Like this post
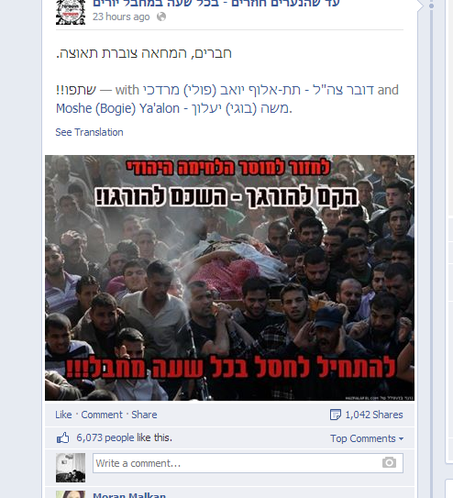This screenshot has width=453, height=498. tap(63, 415)
